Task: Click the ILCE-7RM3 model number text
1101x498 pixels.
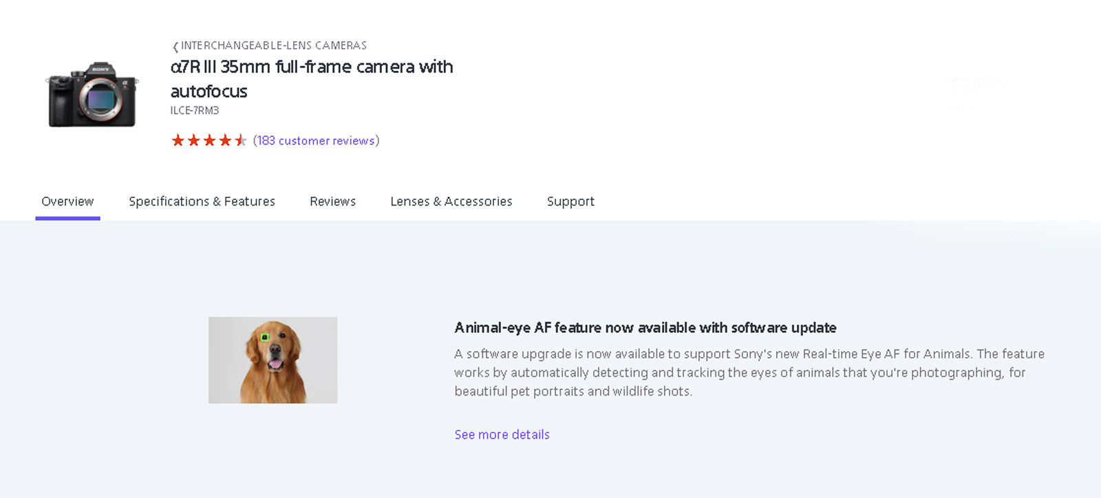Action: [x=195, y=111]
